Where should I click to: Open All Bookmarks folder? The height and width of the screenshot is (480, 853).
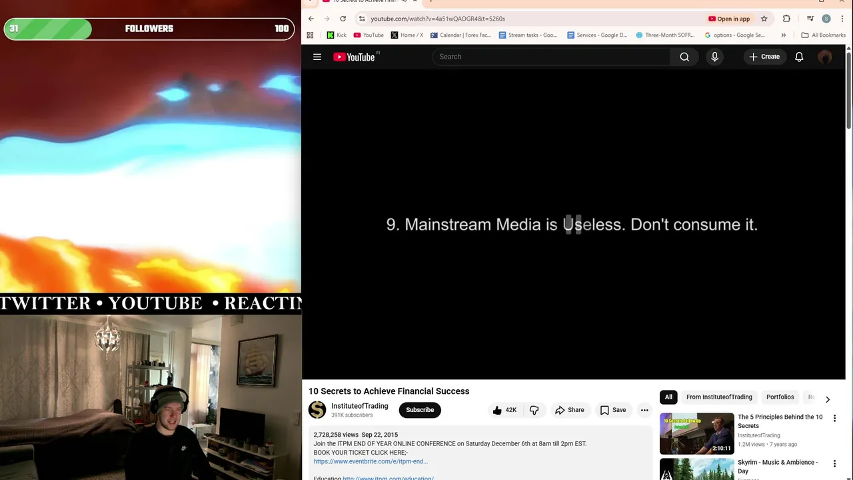[823, 35]
